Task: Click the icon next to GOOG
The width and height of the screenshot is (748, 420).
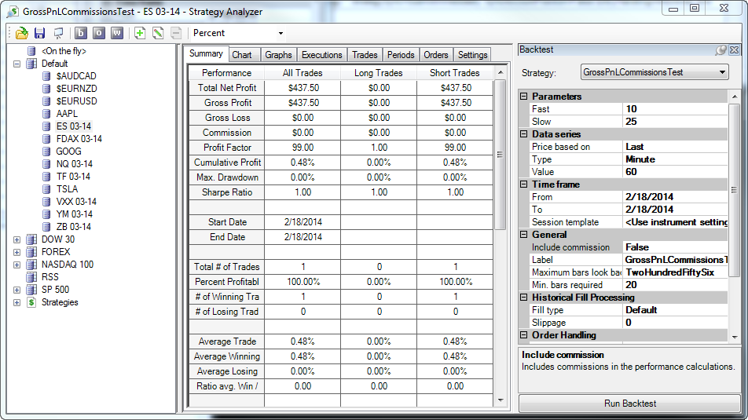Action: coord(46,152)
